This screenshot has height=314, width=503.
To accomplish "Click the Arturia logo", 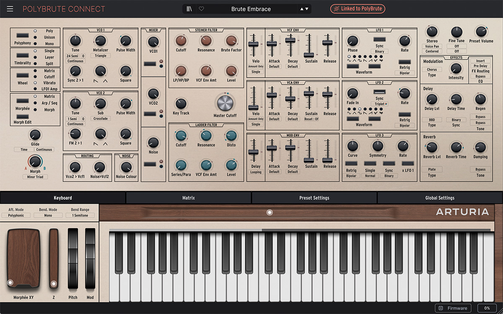I will click(462, 212).
